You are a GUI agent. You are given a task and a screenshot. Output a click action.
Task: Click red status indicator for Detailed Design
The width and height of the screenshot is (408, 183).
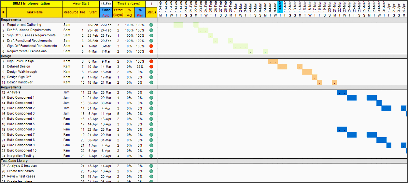tap(151, 67)
